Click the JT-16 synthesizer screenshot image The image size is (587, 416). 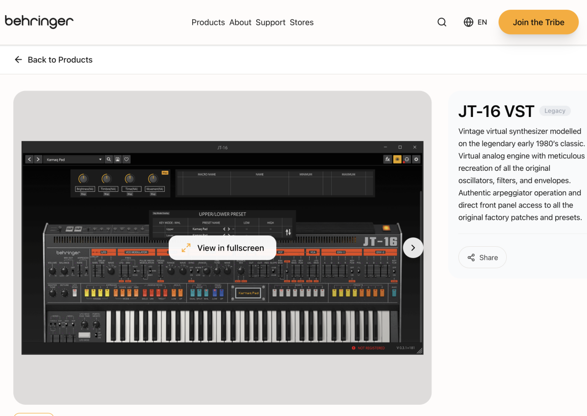point(223,248)
